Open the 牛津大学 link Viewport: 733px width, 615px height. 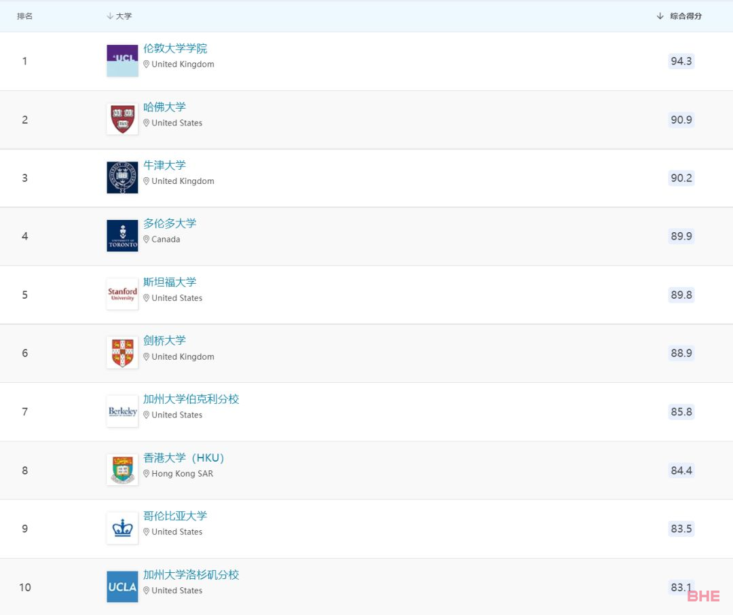(x=164, y=165)
